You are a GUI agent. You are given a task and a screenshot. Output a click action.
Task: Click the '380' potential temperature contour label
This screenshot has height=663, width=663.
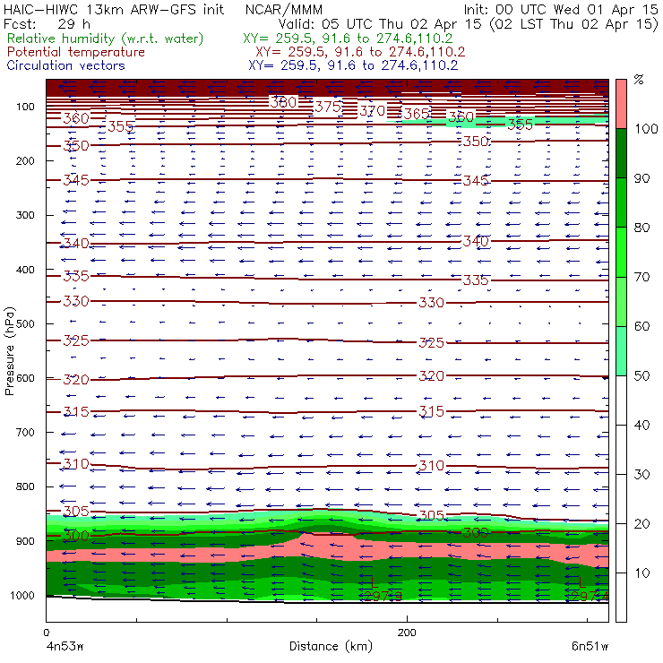point(284,102)
